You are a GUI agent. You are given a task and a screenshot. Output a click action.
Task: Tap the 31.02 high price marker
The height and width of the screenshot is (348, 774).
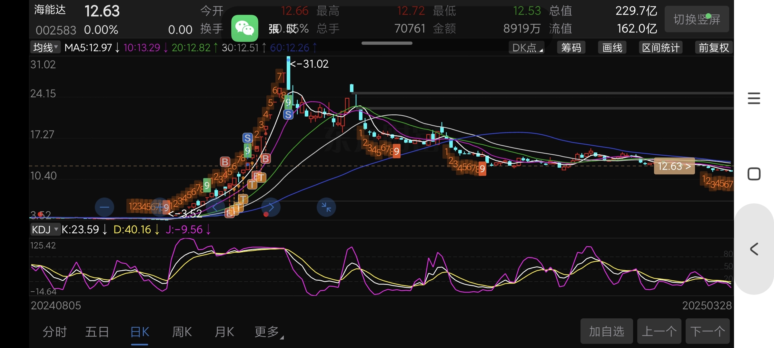pos(309,64)
